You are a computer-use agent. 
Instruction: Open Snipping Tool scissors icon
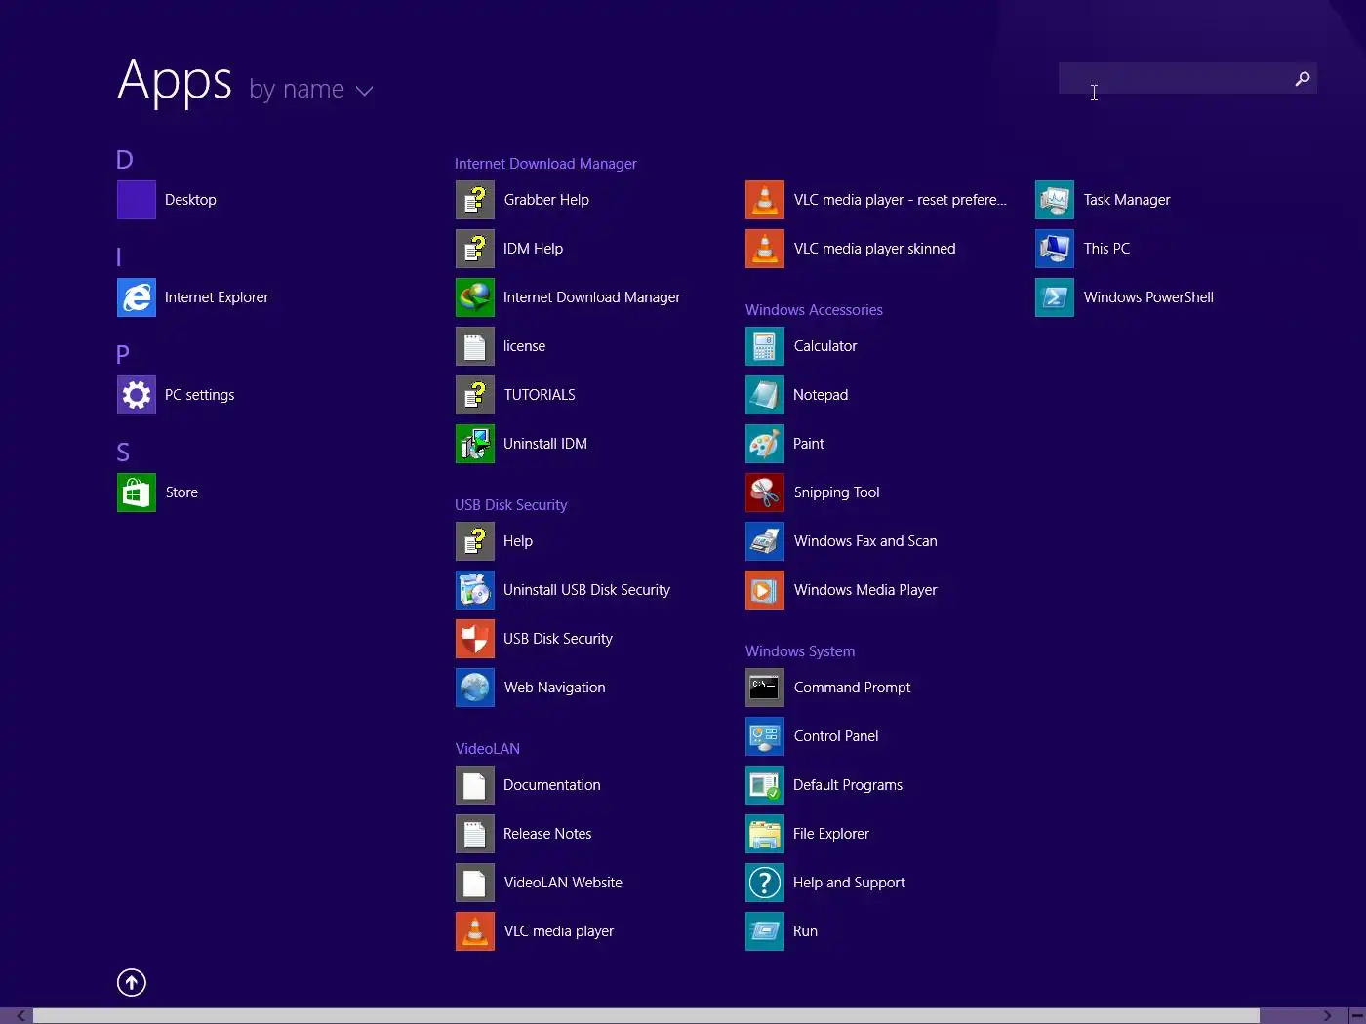point(765,492)
